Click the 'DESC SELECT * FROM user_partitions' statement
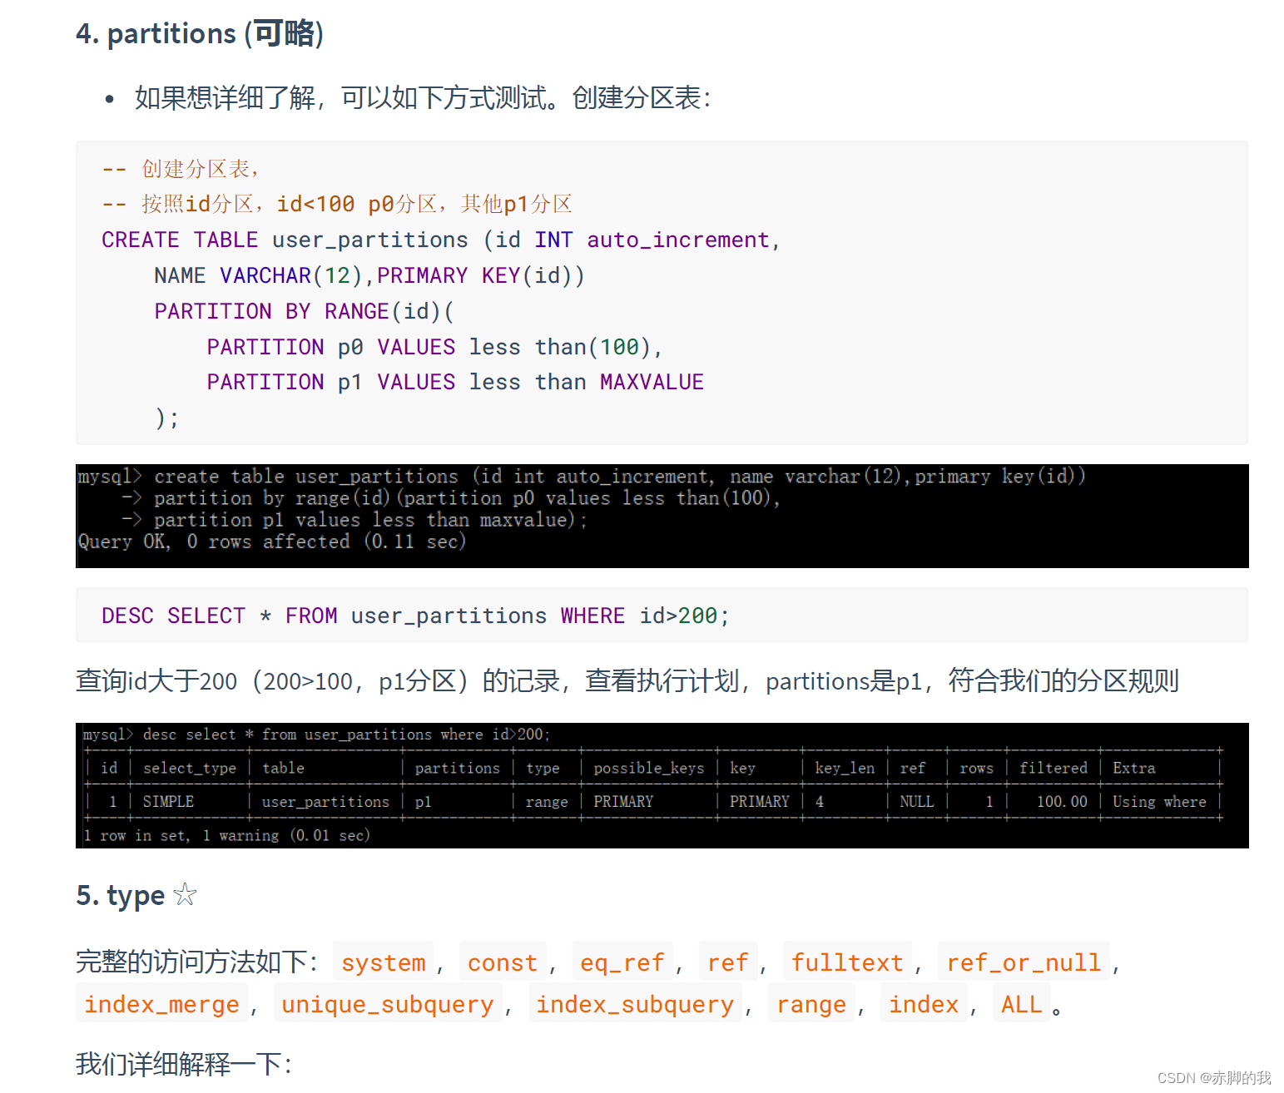This screenshot has height=1093, width=1284. pos(415,616)
